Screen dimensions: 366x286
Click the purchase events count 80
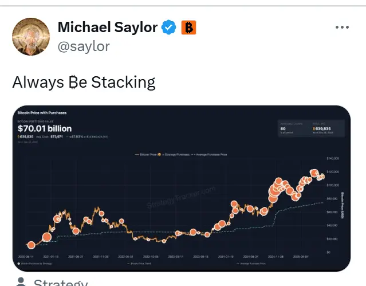coord(283,128)
